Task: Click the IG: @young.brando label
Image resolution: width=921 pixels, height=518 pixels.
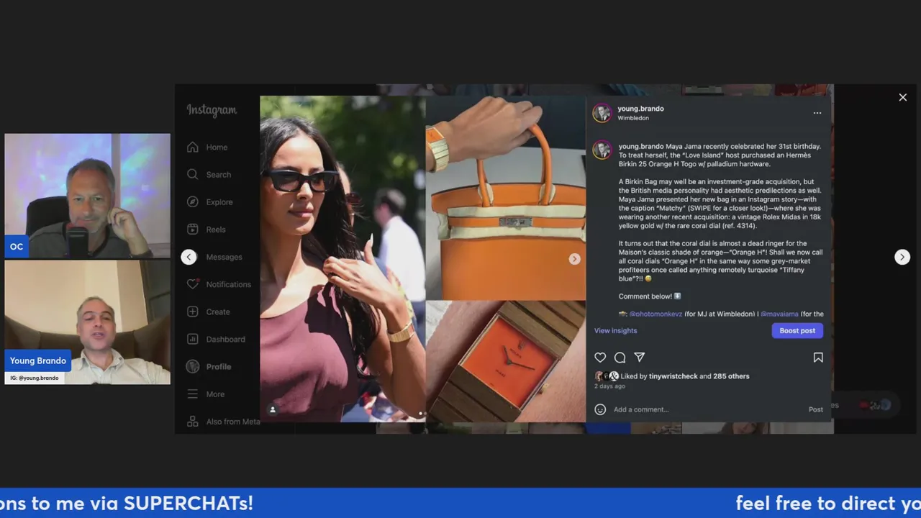Action: [35, 378]
